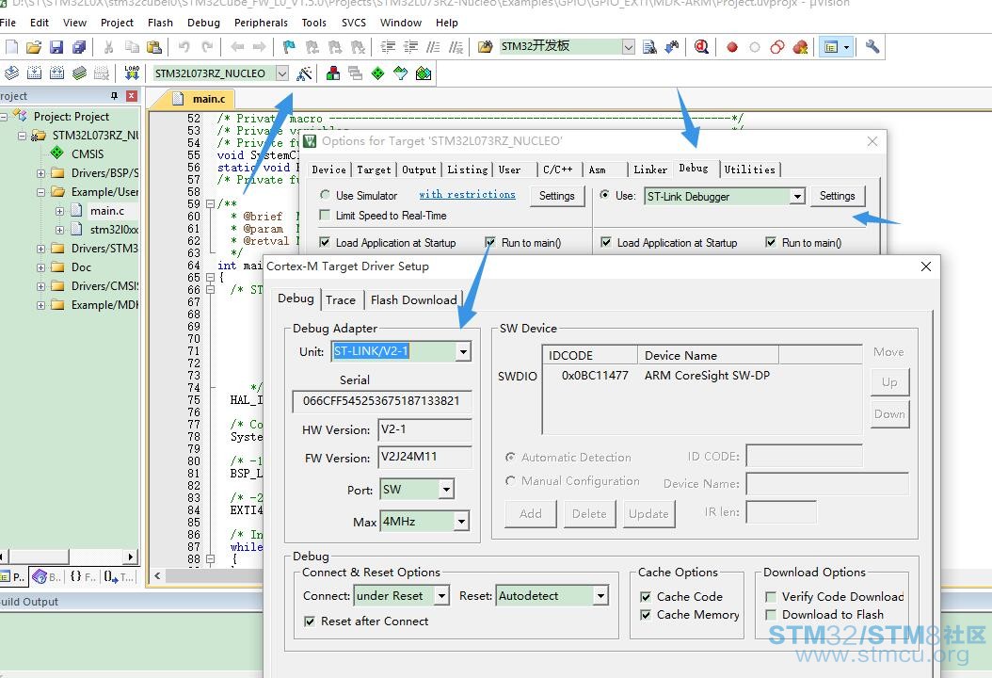Enable Download to Flash checkbox
Viewport: 992px width, 678px height.
[771, 615]
